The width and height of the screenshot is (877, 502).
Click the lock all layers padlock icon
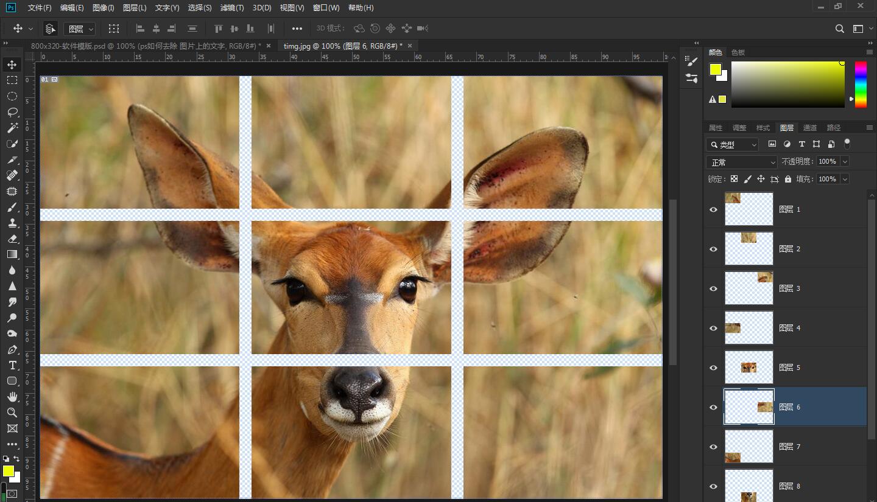coord(788,179)
